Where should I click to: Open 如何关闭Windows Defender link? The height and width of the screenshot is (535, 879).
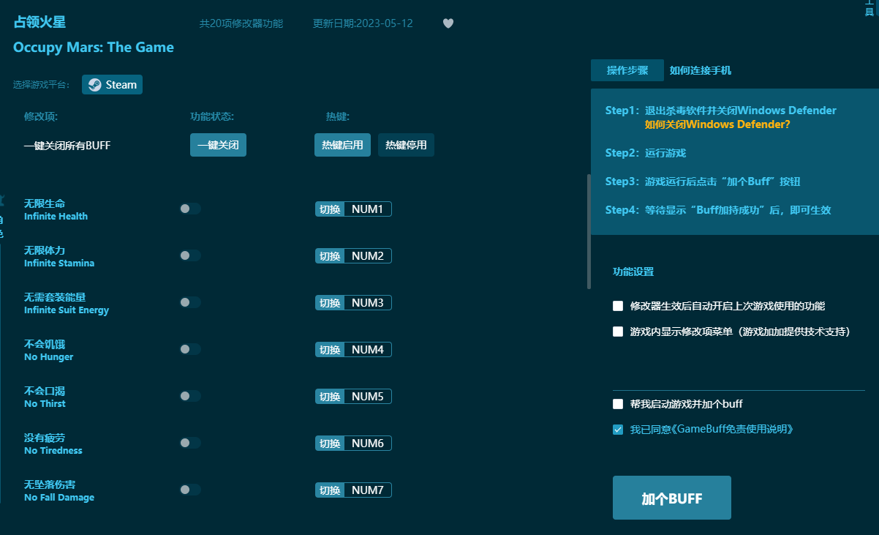point(717,124)
